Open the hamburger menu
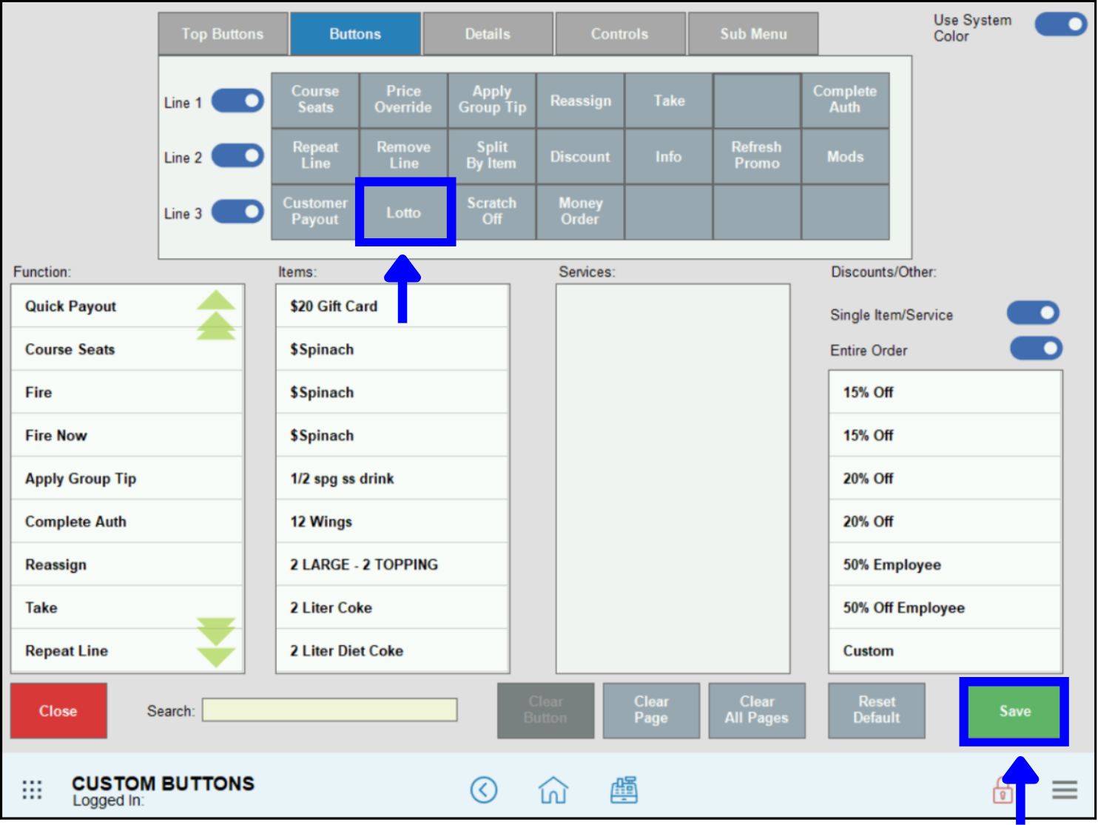1098x825 pixels. click(1064, 789)
